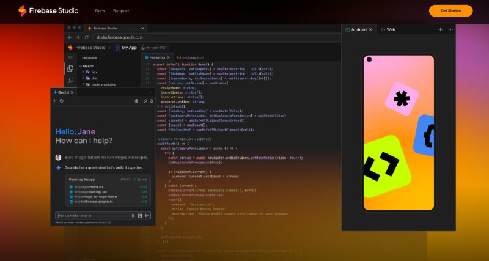This screenshot has width=489, height=261.
Task: Click the trash icon in Gemini toolbar
Action: click(x=136, y=101)
